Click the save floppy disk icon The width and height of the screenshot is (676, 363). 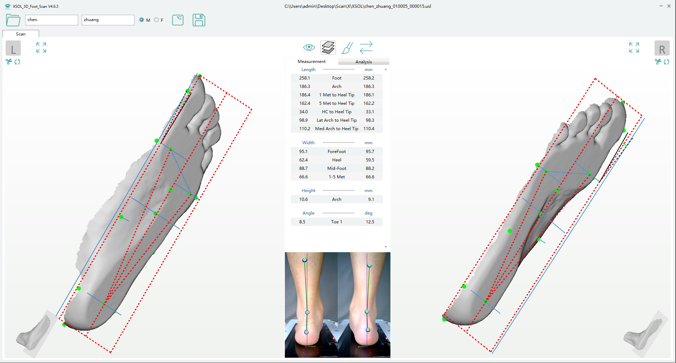199,20
